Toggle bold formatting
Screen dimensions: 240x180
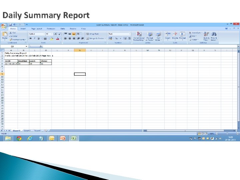pos(30,38)
